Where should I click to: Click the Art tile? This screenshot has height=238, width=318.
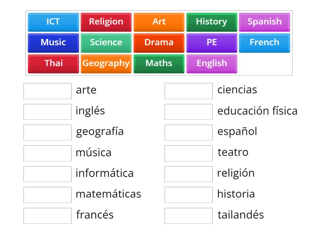159,22
